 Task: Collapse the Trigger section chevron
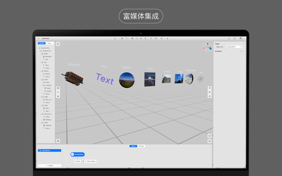point(243,44)
